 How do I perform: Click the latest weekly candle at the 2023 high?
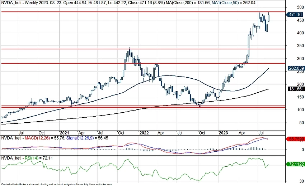coord(269,17)
